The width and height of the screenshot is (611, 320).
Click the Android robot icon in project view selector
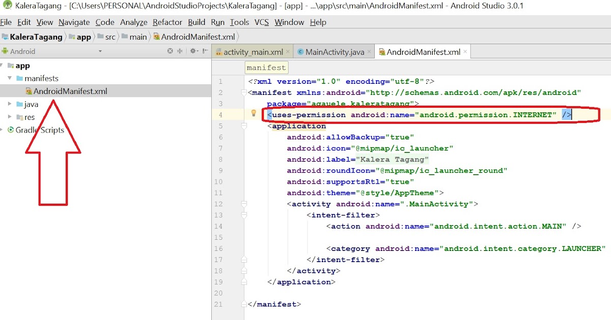pos(5,51)
